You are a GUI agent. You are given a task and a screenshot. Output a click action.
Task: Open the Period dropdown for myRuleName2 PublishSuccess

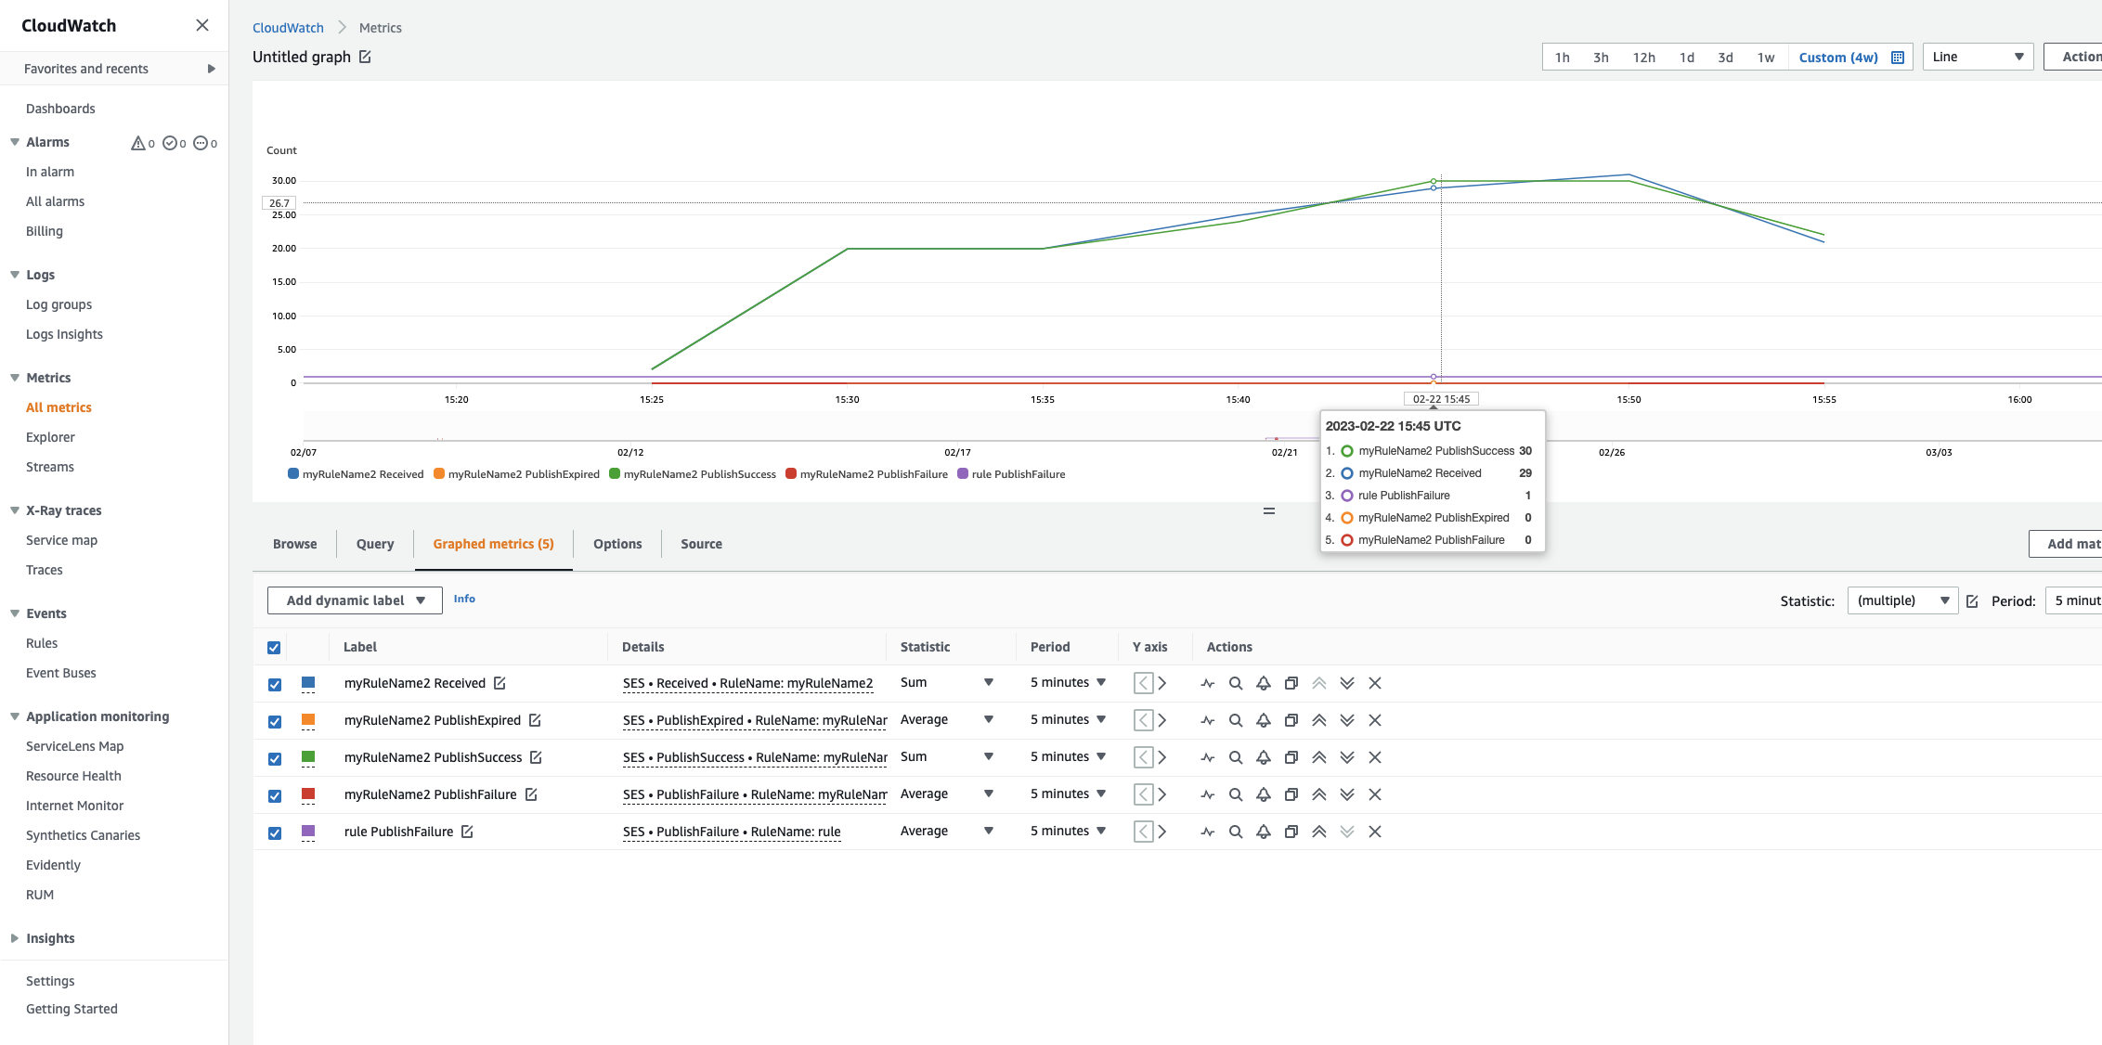(1100, 757)
